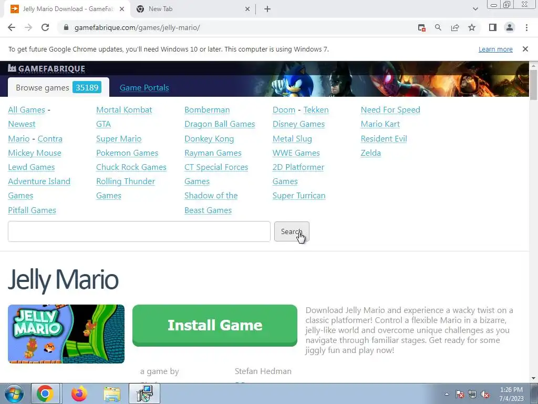This screenshot has width=538, height=404.
Task: Click the Browse games tab
Action: coord(58,88)
